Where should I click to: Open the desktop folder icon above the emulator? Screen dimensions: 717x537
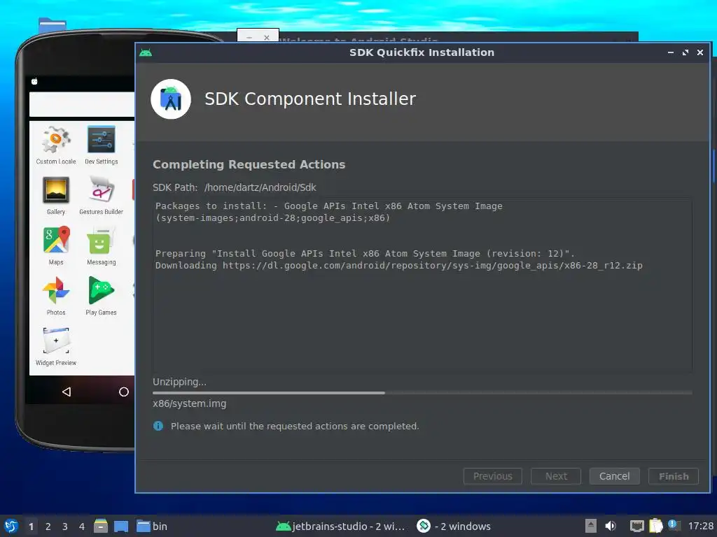[x=52, y=25]
